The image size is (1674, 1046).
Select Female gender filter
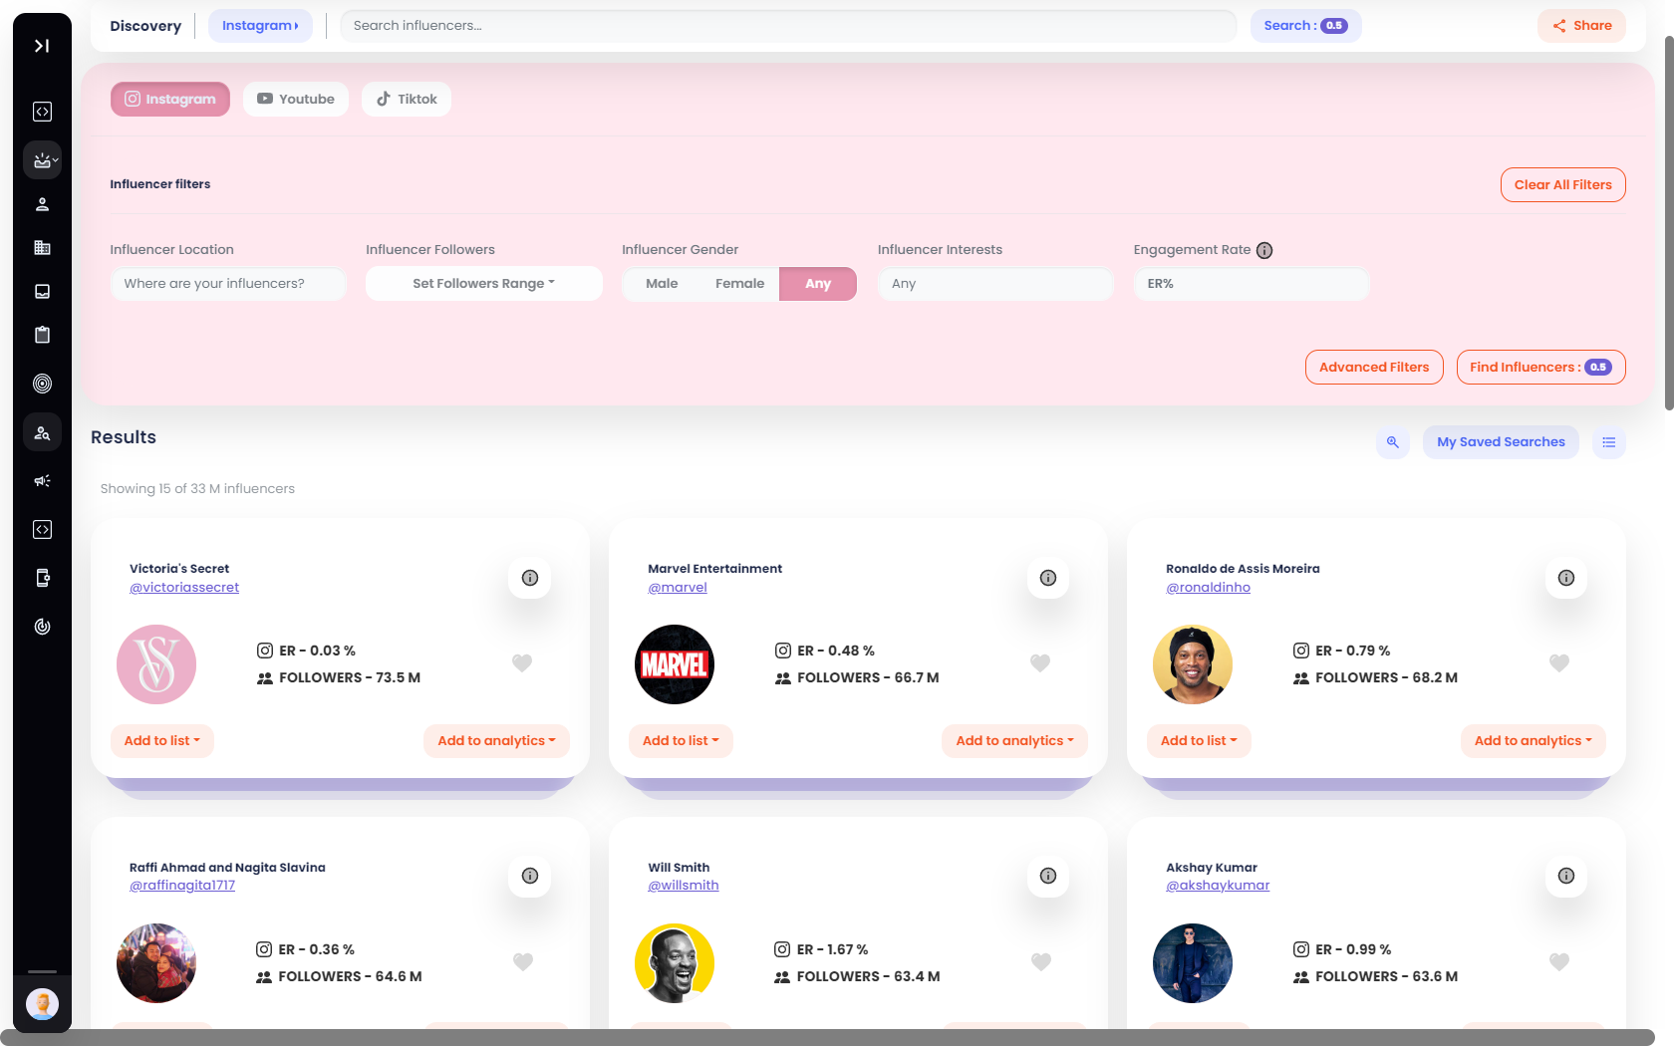tap(740, 284)
